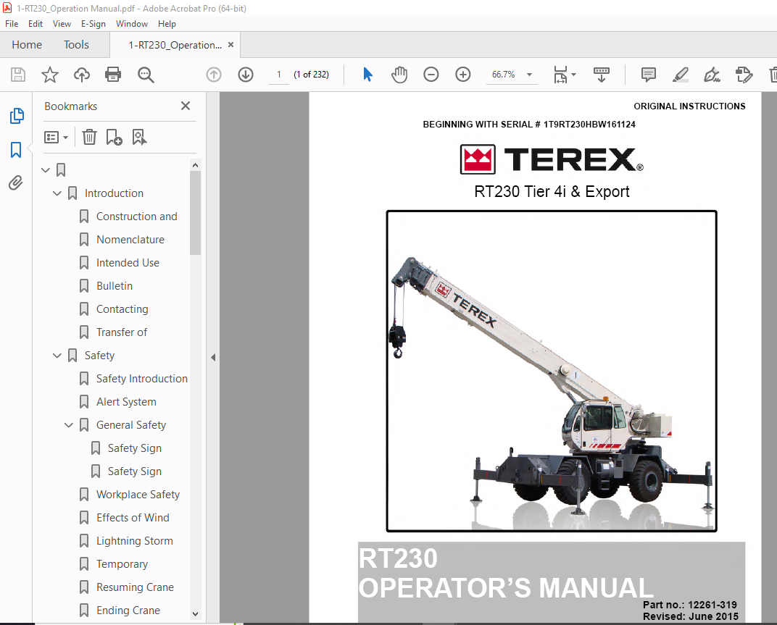Screen dimensions: 777x625
Task: Close the Bookmarks panel
Action: [x=186, y=106]
